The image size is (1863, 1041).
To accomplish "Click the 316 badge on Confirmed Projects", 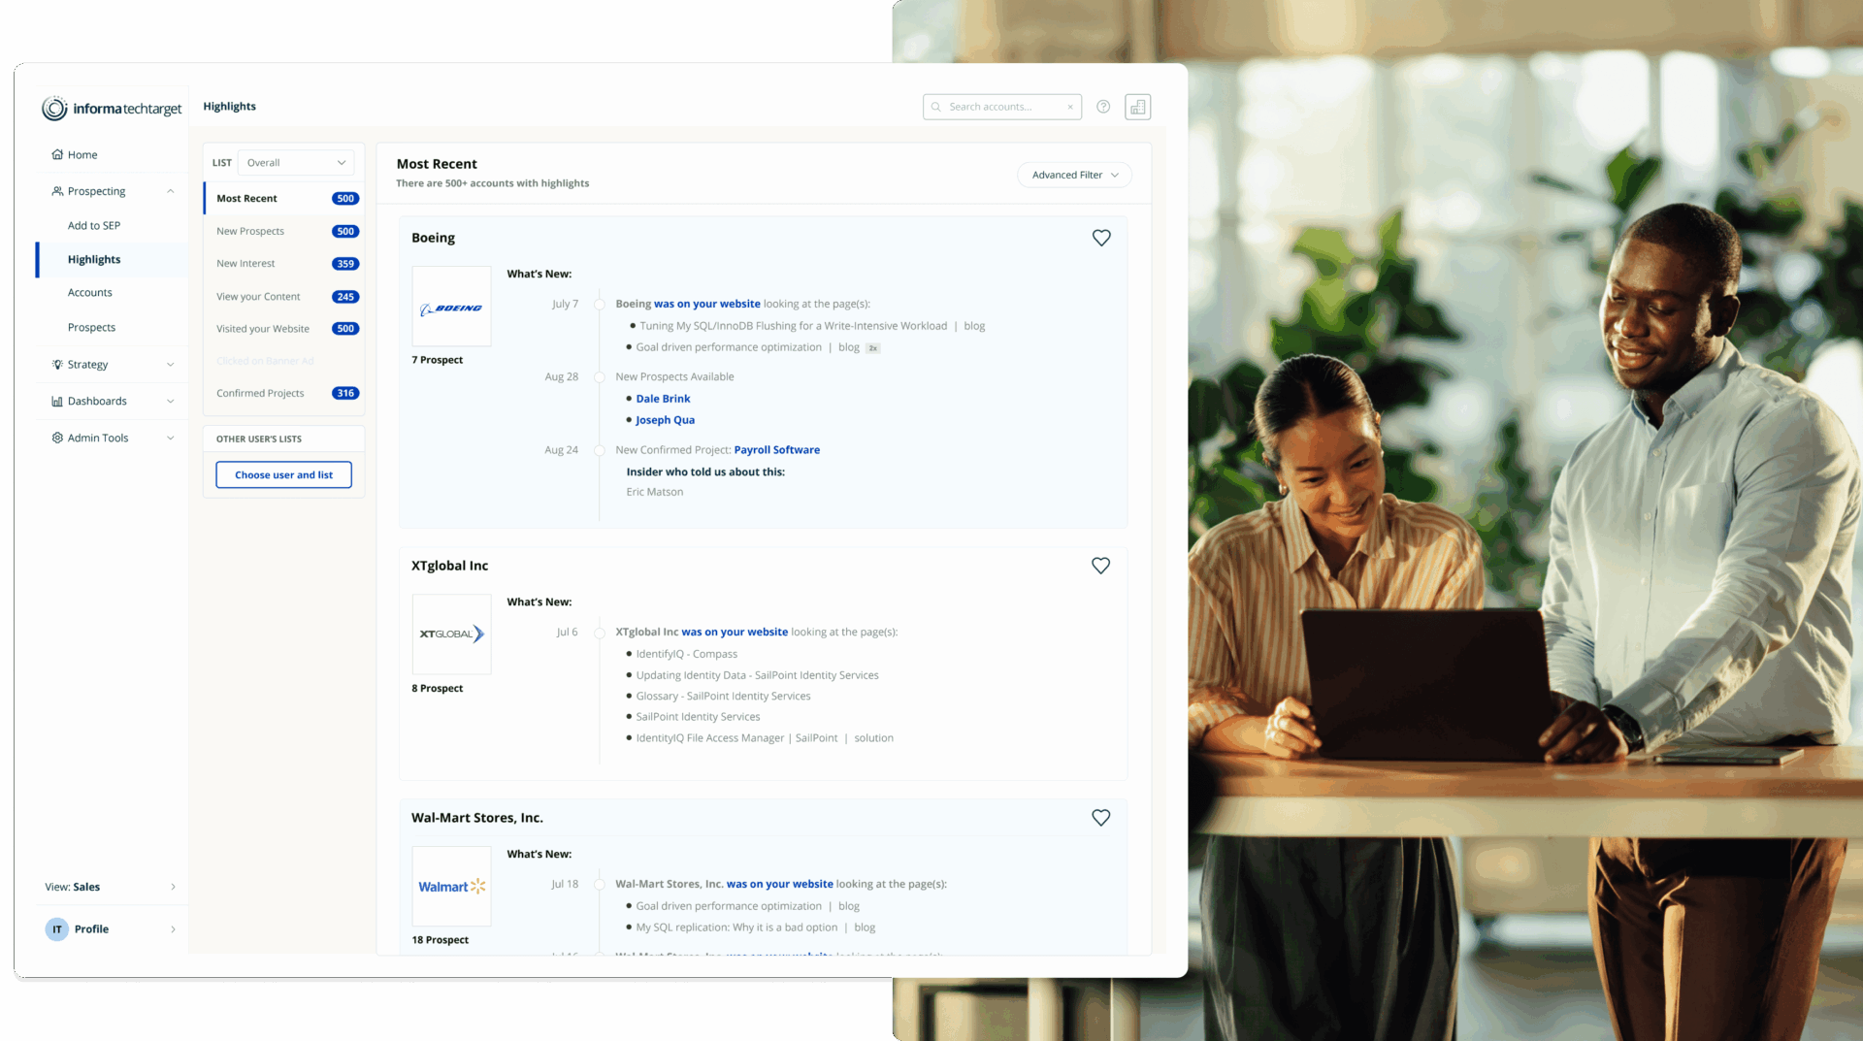I will coord(345,393).
